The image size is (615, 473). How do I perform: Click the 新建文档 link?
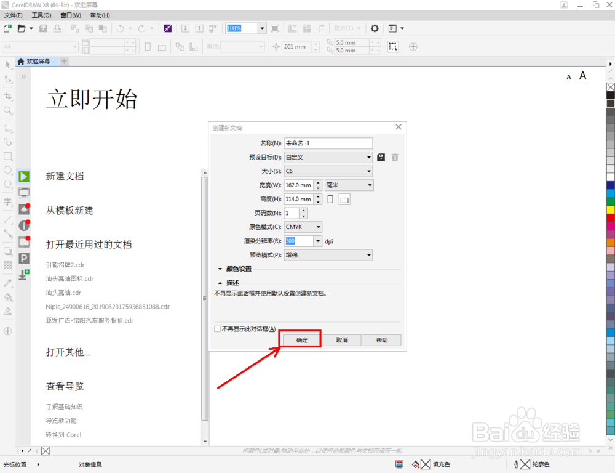(65, 176)
